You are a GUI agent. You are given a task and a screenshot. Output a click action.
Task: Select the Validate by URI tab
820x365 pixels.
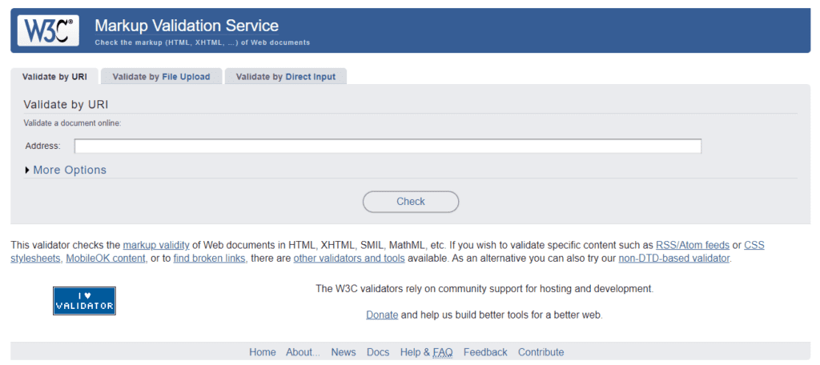coord(54,77)
